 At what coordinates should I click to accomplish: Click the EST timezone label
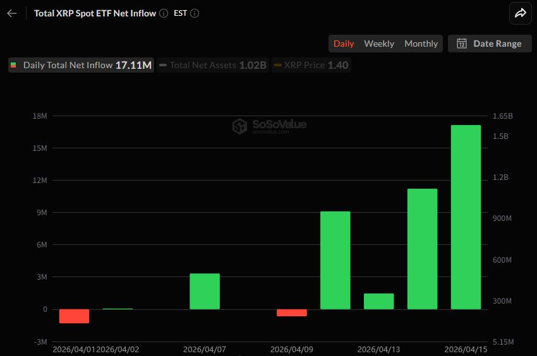(x=180, y=13)
